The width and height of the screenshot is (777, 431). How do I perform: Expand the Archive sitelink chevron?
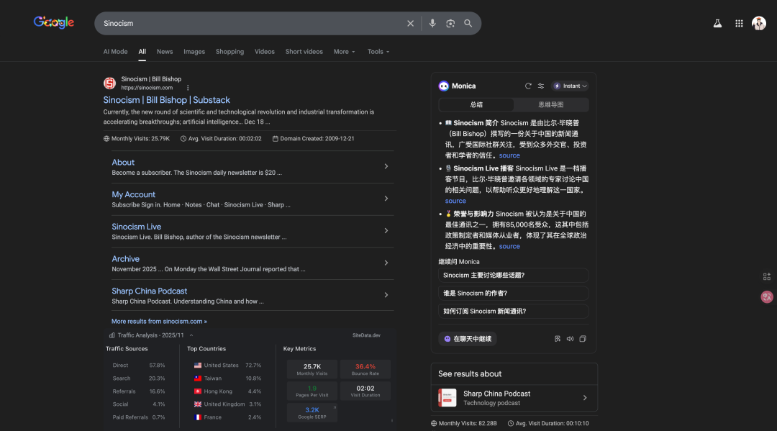tap(386, 263)
